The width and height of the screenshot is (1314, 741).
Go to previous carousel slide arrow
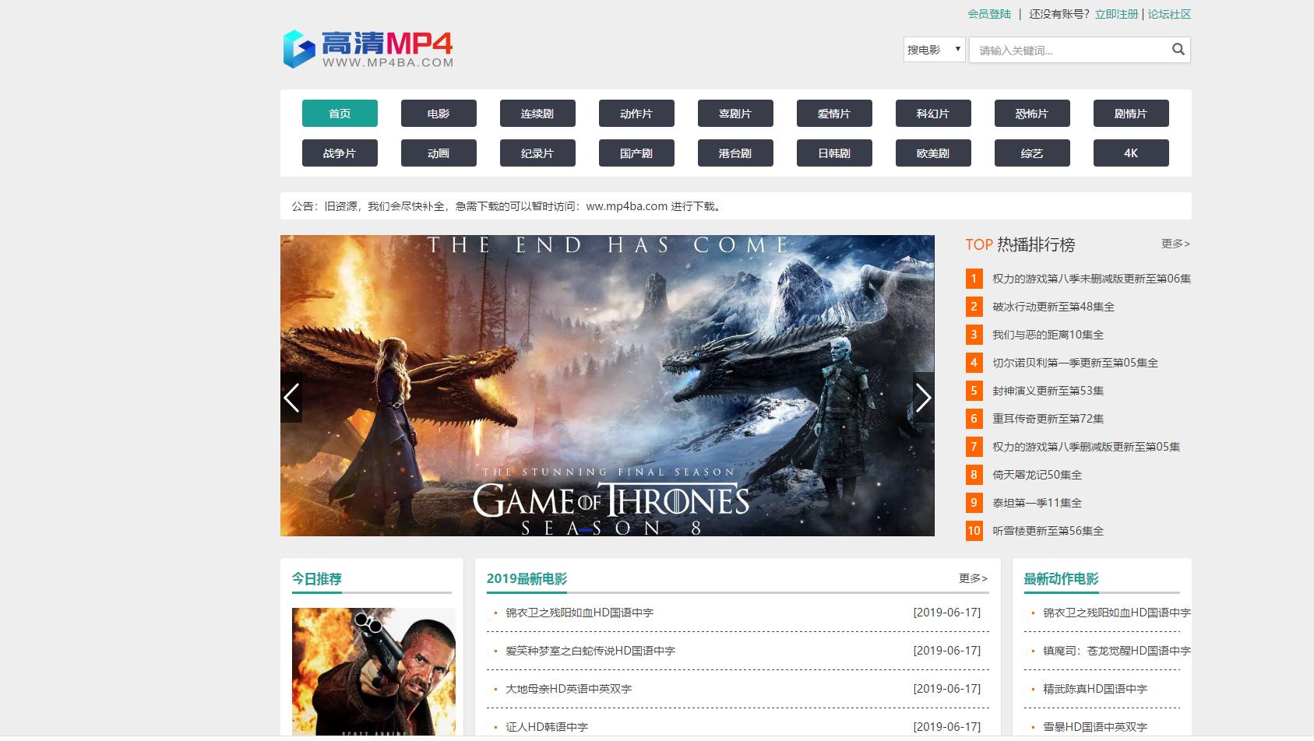tap(291, 398)
